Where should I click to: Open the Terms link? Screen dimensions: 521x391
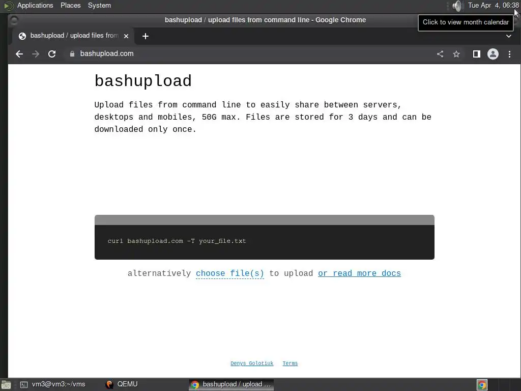[290, 364]
